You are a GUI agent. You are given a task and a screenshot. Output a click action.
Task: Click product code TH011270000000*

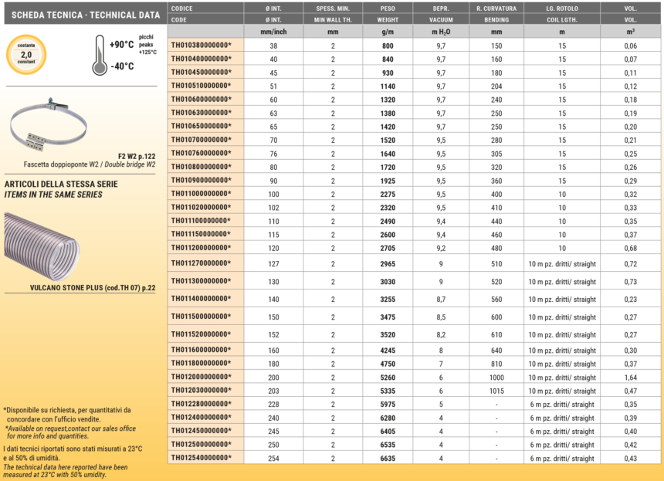coord(201,263)
